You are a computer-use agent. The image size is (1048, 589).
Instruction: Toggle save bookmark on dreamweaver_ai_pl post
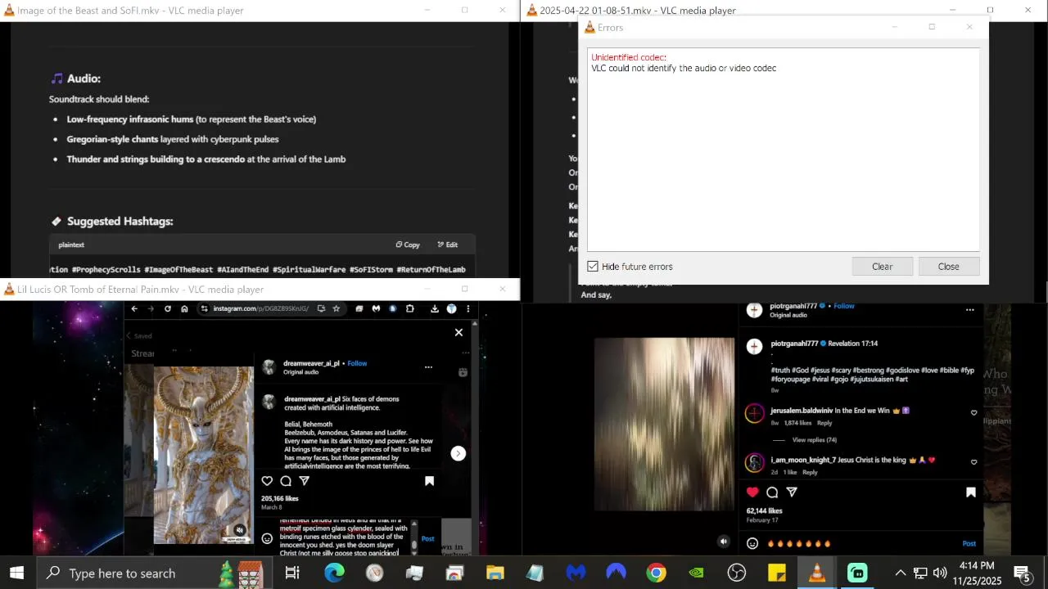click(429, 481)
